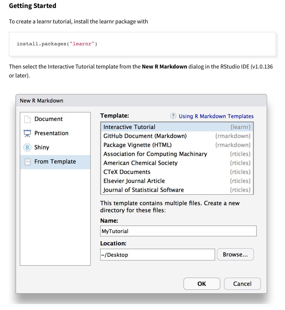The height and width of the screenshot is (310, 285).
Task: Pick Association for Computing Machinary template
Action: (x=177, y=154)
